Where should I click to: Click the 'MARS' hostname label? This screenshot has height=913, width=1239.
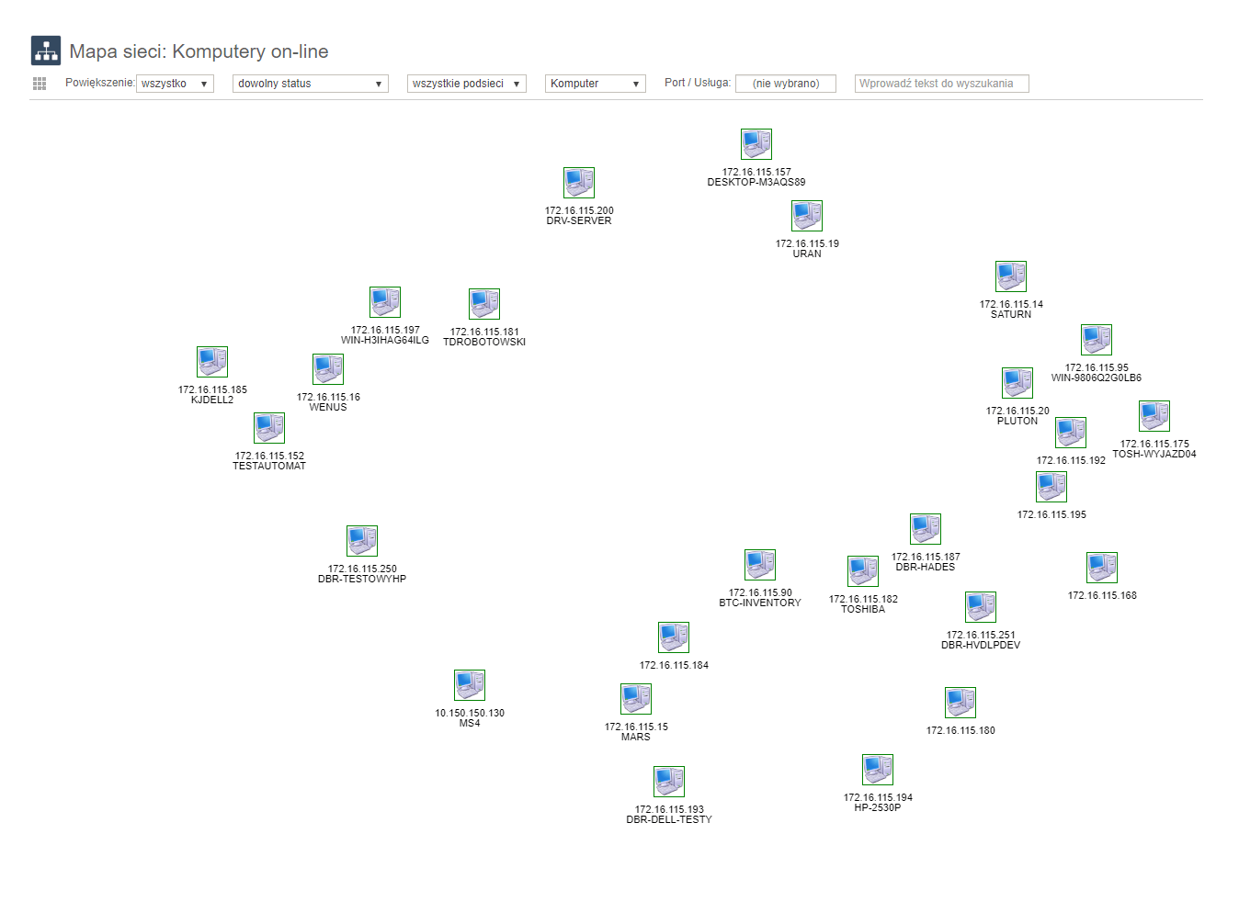pyautogui.click(x=636, y=738)
